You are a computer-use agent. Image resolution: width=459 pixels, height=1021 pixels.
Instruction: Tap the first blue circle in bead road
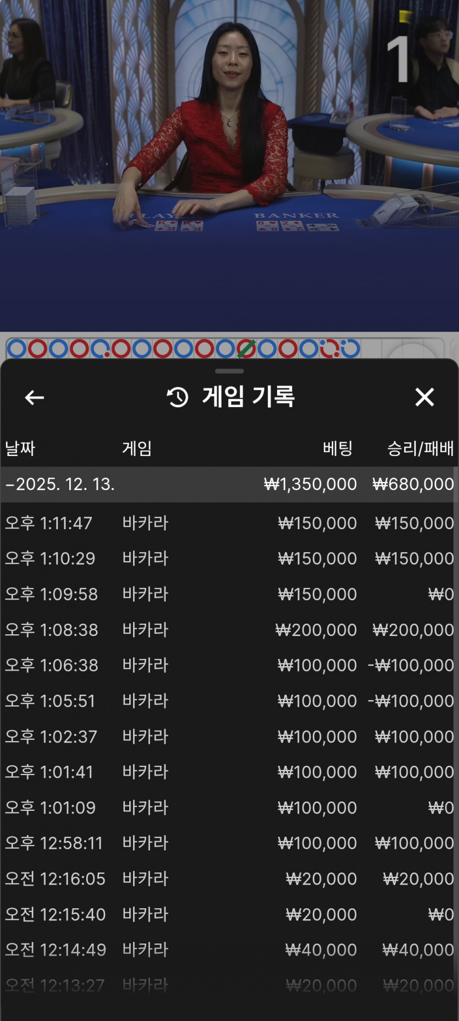tap(16, 348)
